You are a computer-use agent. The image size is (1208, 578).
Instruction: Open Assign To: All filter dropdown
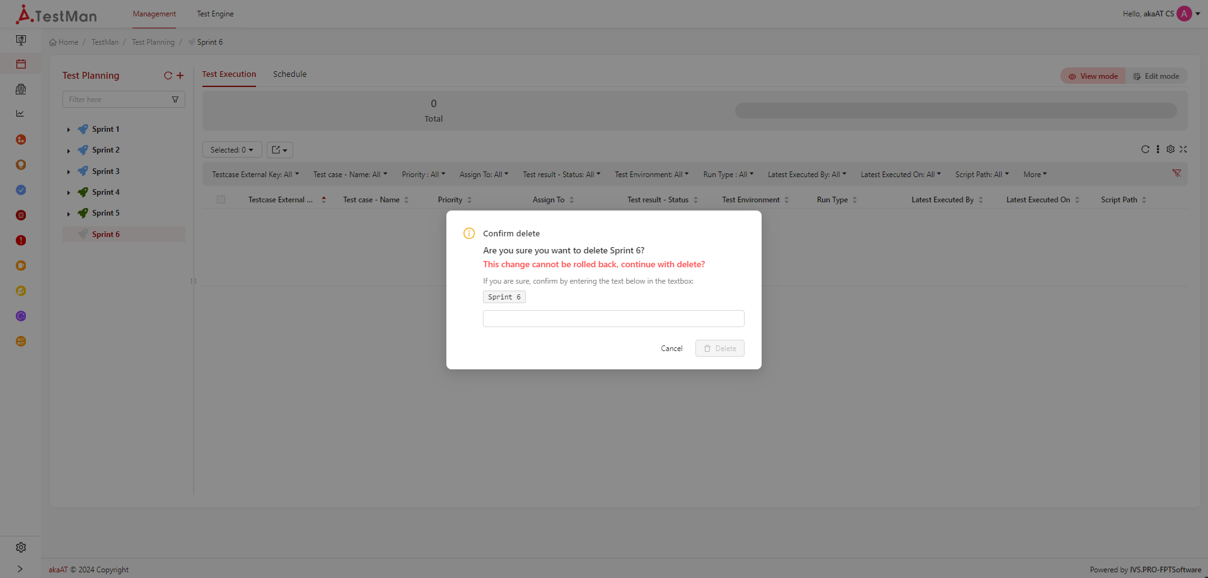tap(484, 175)
